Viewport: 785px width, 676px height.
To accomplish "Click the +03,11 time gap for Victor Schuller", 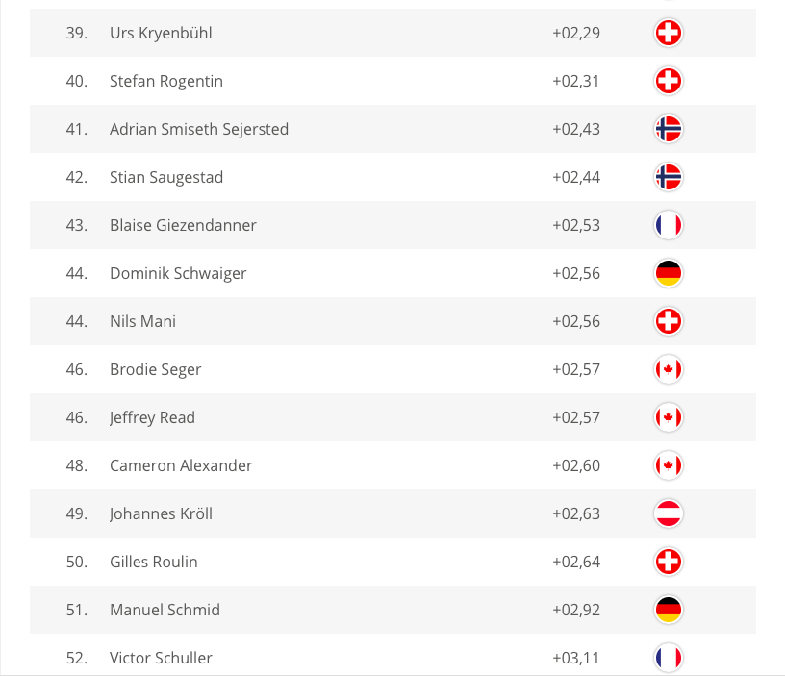I will [x=576, y=658].
